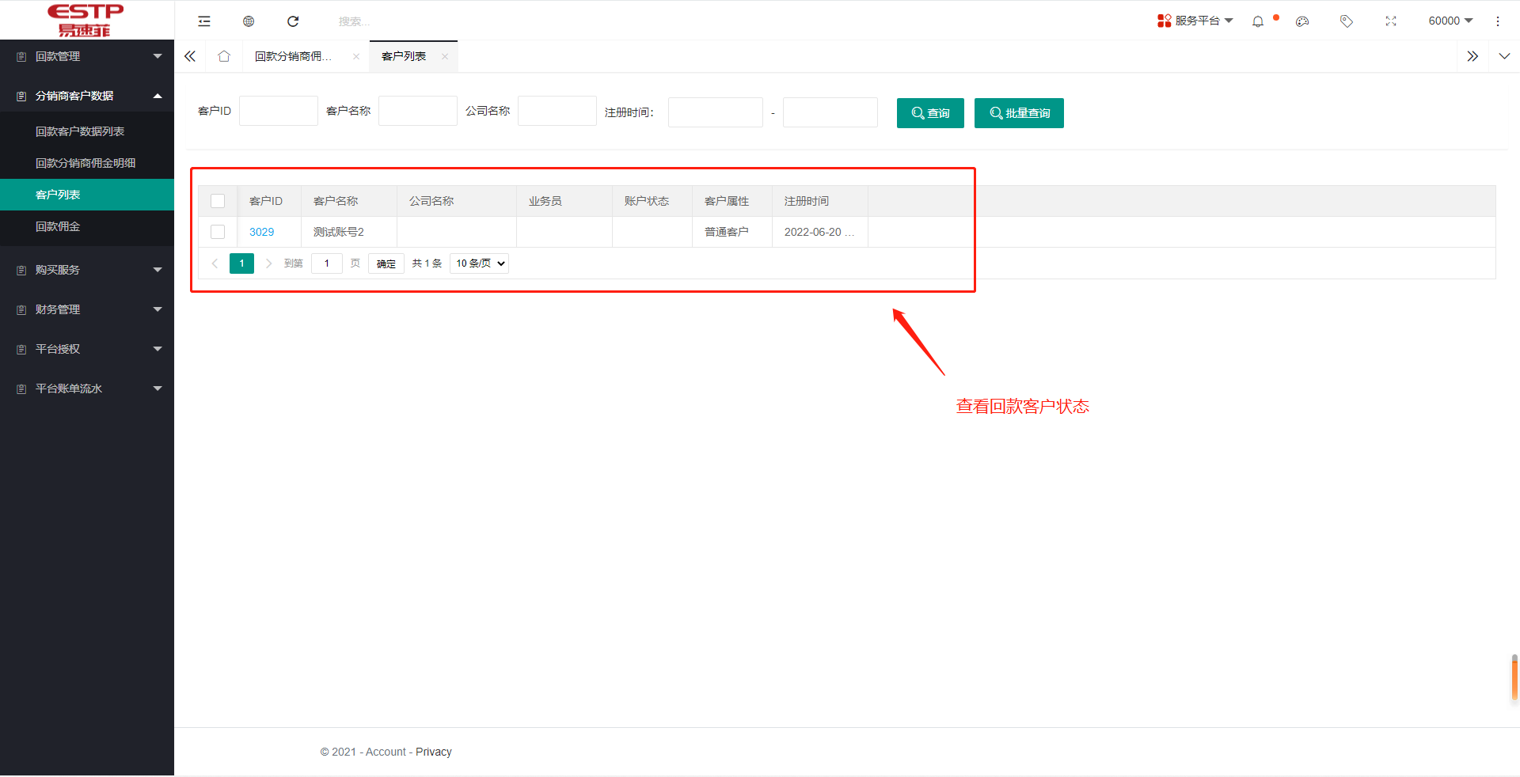Open the notification bell
The height and width of the screenshot is (777, 1520).
click(x=1258, y=21)
